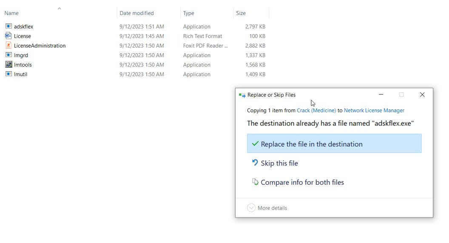Click the sort arrow above Name column

(59, 9)
